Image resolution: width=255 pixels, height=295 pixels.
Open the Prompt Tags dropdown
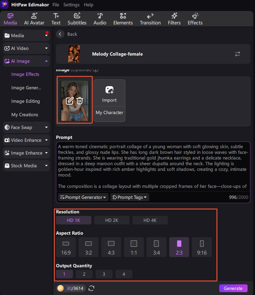point(130,197)
